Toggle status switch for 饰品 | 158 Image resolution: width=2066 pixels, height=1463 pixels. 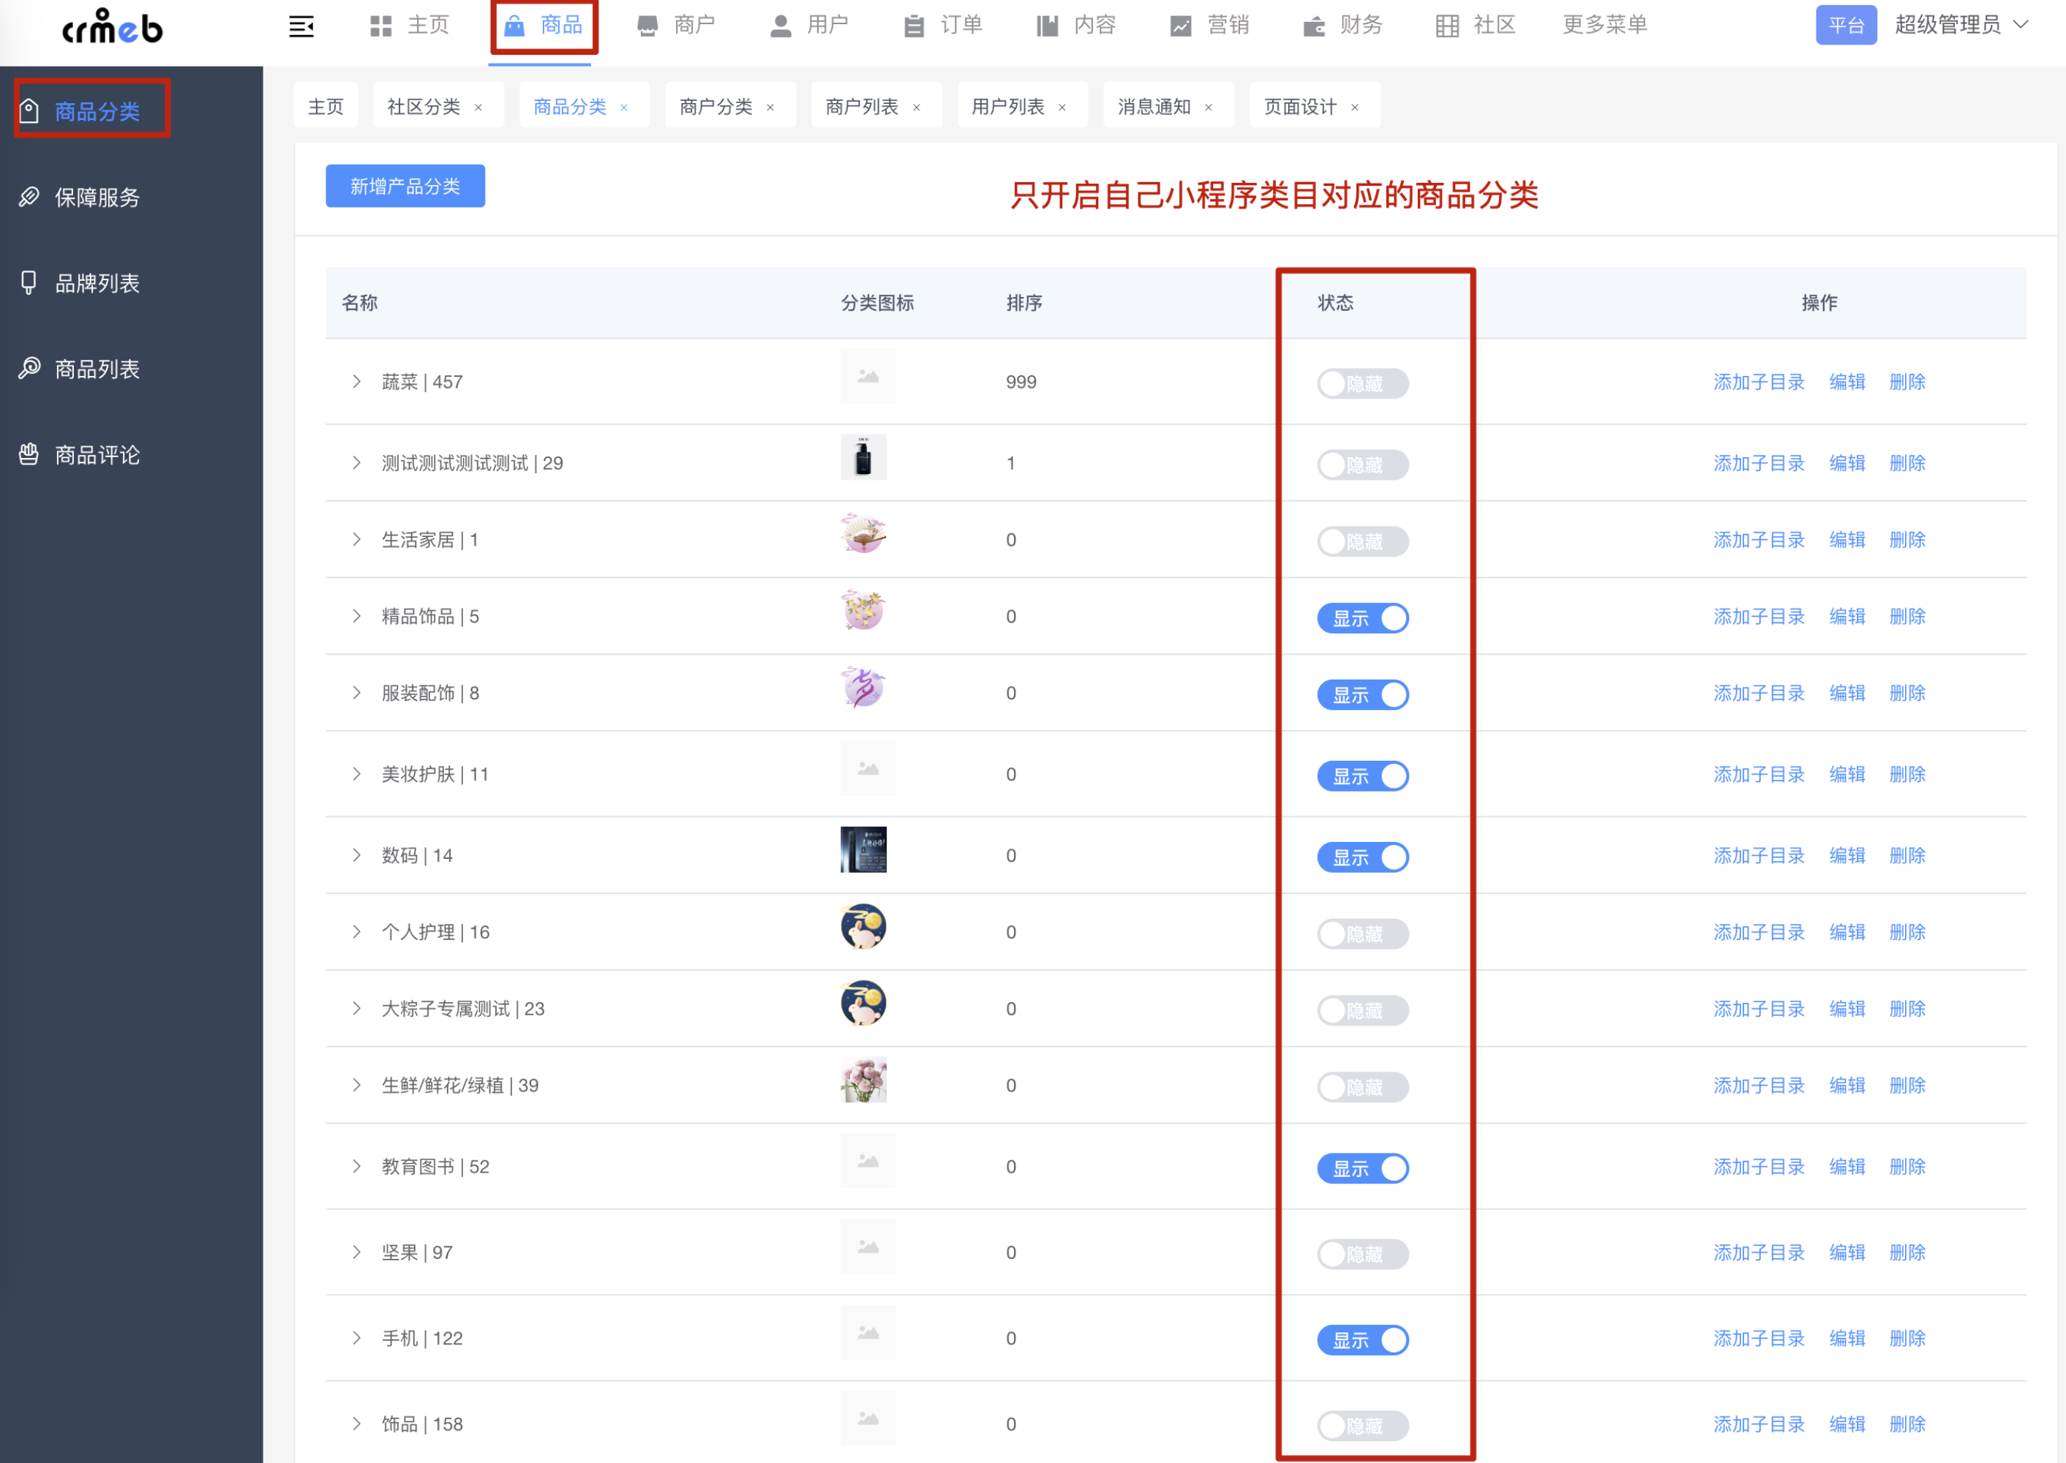(1362, 1426)
